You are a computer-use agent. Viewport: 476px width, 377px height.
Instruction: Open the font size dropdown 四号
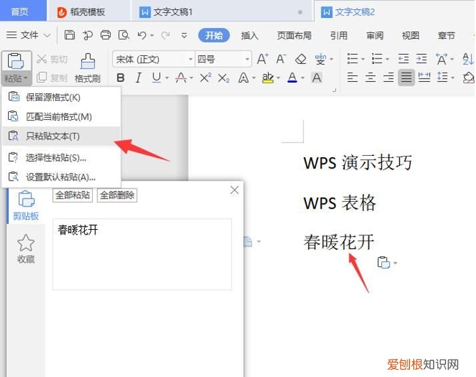tap(247, 59)
